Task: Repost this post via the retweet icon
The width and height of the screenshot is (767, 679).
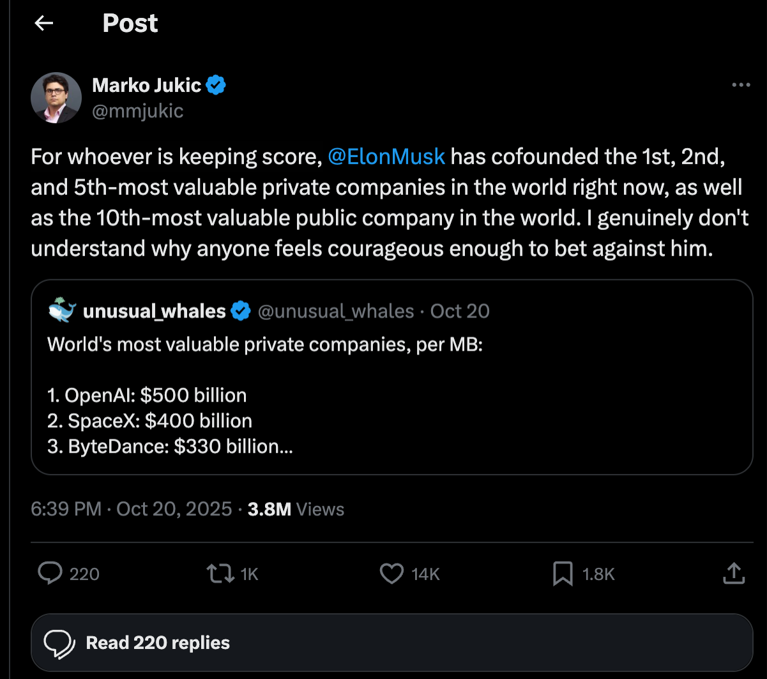Action: coord(221,574)
